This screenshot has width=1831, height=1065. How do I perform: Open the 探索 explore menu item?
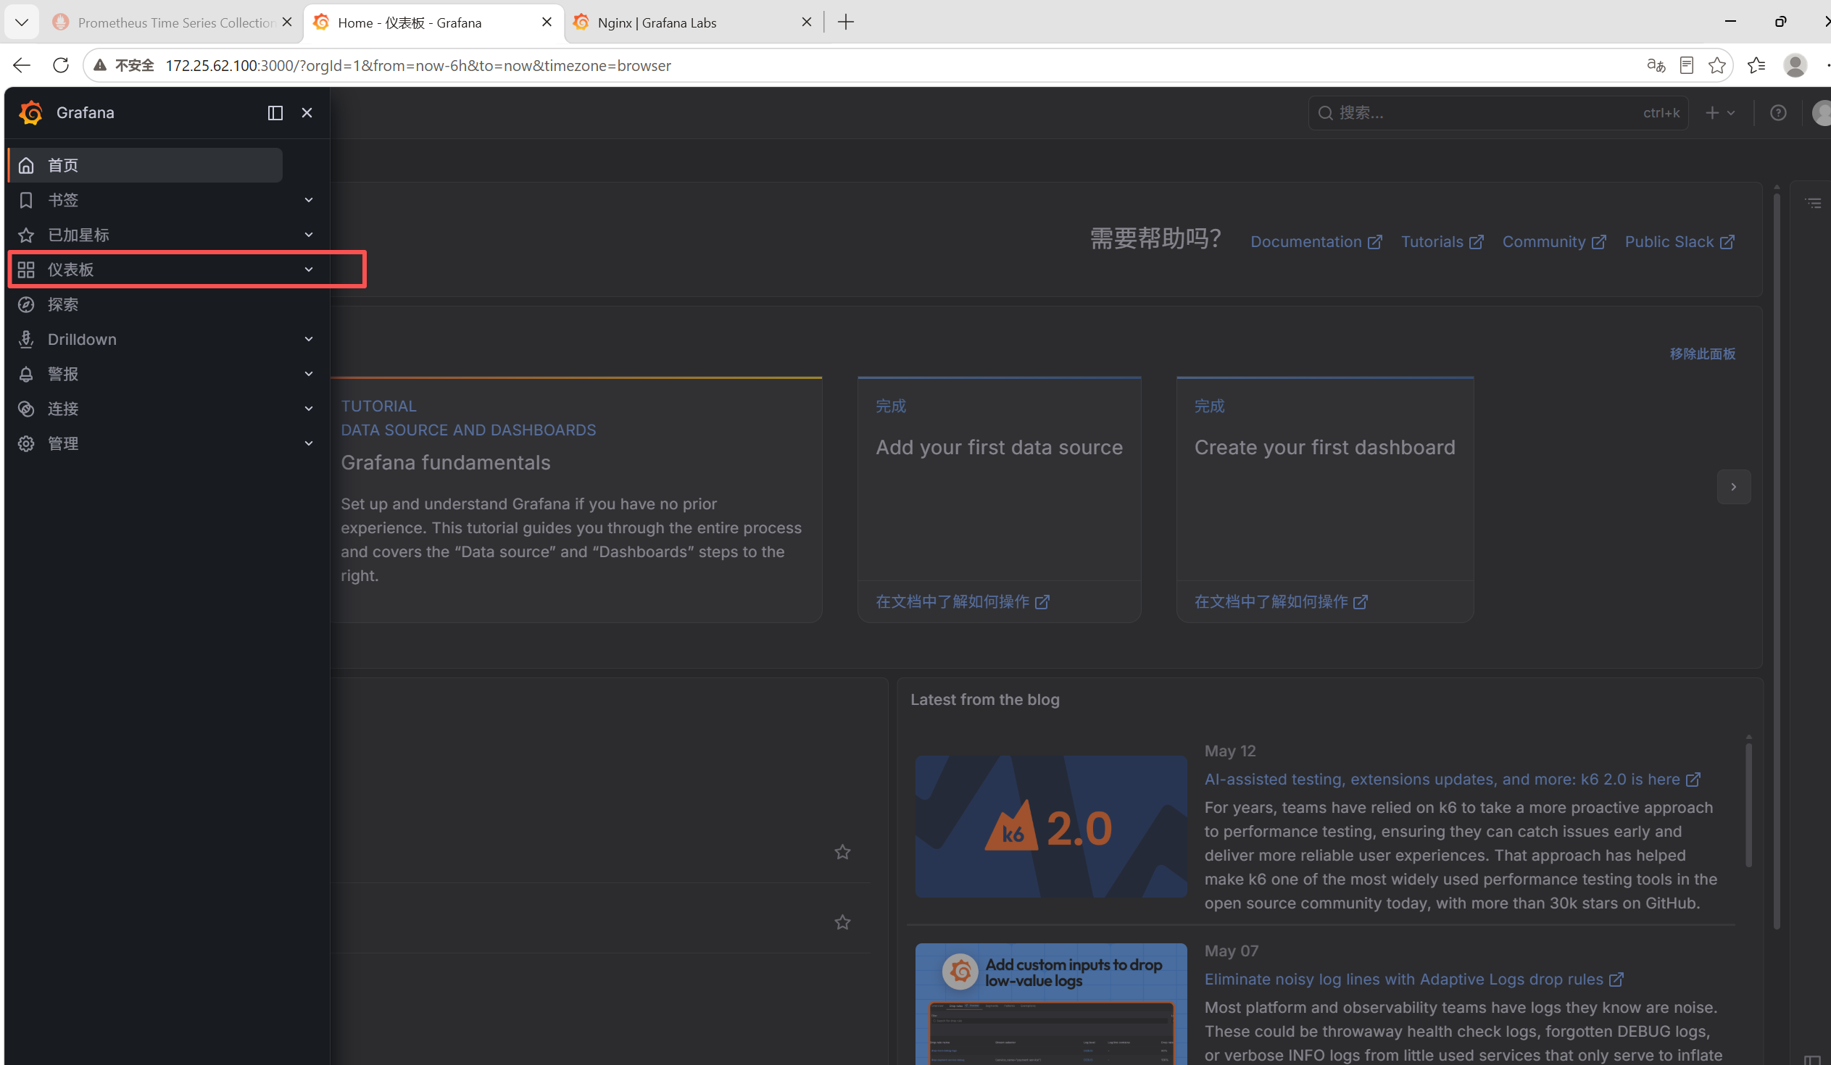click(x=62, y=304)
